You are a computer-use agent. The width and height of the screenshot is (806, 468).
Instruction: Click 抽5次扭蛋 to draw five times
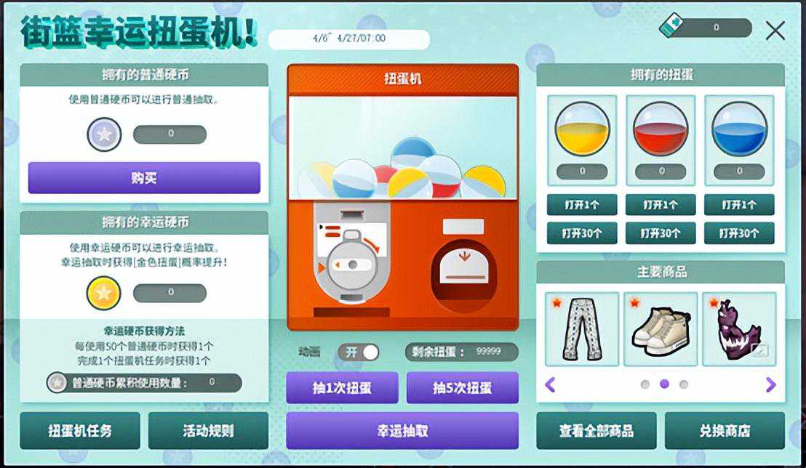tap(462, 387)
